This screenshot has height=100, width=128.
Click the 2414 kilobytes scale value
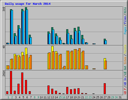[x=4, y=73]
